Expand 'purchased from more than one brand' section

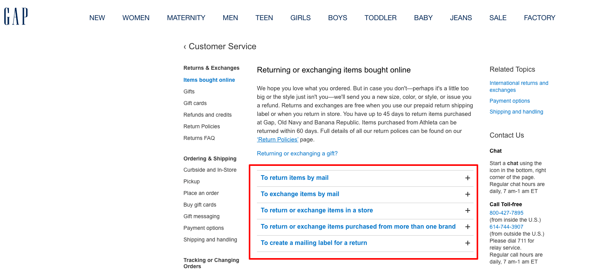click(365, 227)
